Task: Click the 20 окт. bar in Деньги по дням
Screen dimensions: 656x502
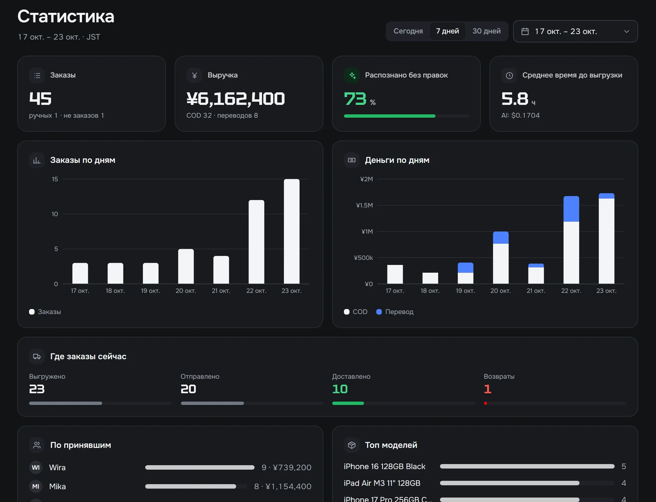Action: pos(501,258)
